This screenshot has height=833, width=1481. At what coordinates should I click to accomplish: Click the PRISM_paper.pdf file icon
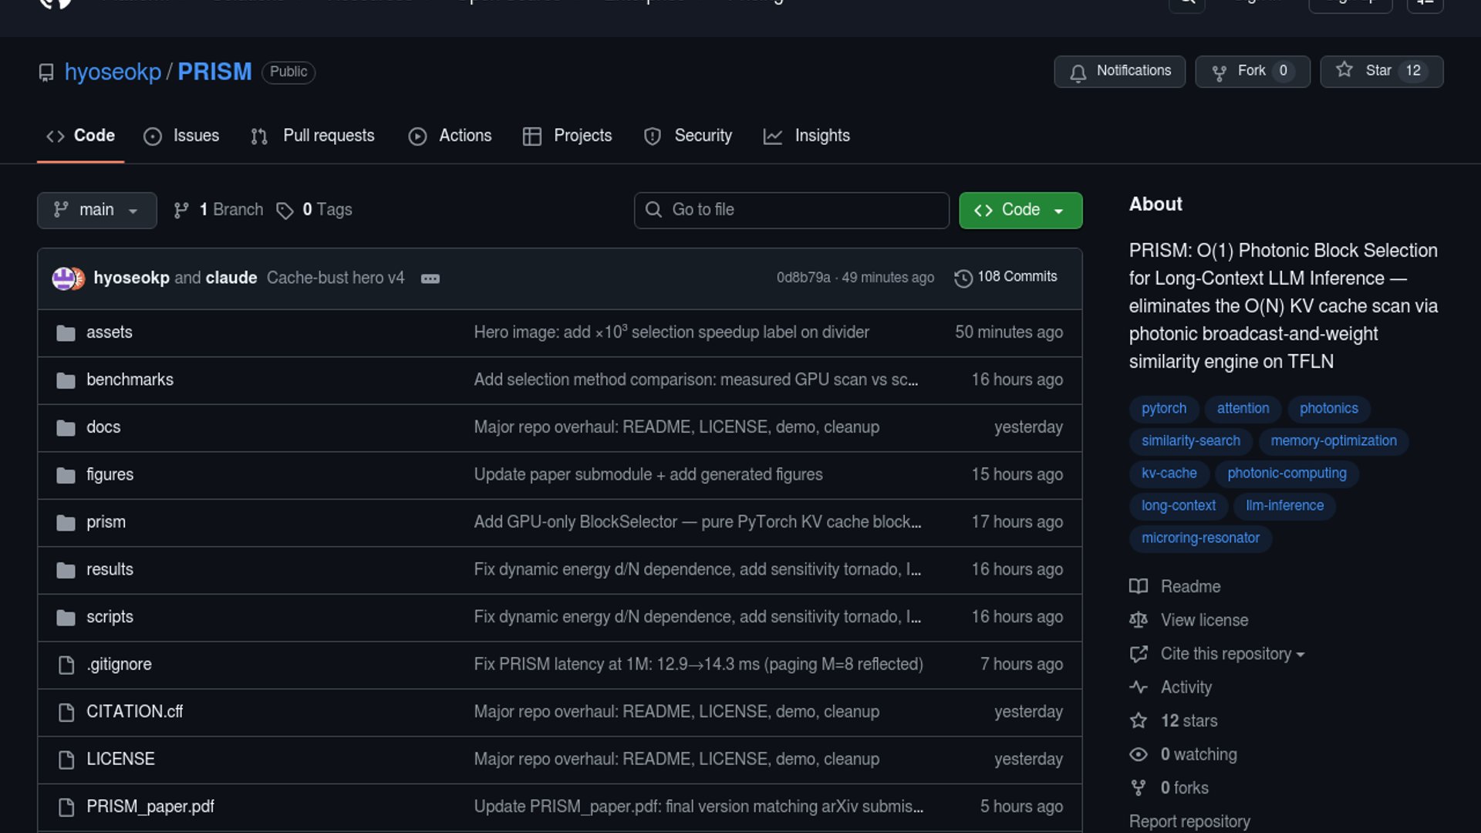tap(66, 808)
